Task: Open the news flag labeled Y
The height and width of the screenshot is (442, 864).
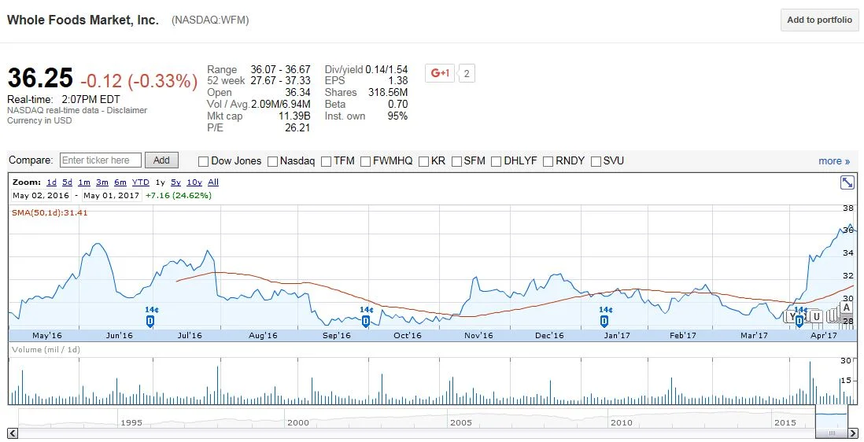Action: [792, 316]
